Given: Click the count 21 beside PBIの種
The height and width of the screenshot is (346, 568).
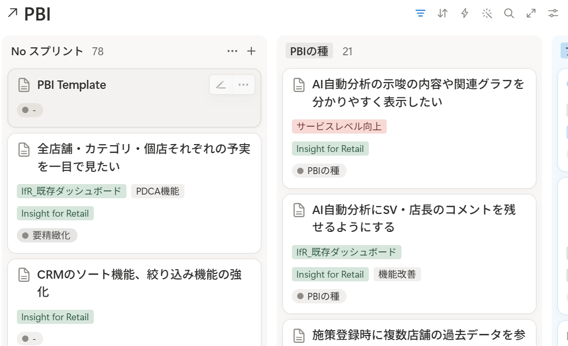Looking at the screenshot, I should point(347,52).
